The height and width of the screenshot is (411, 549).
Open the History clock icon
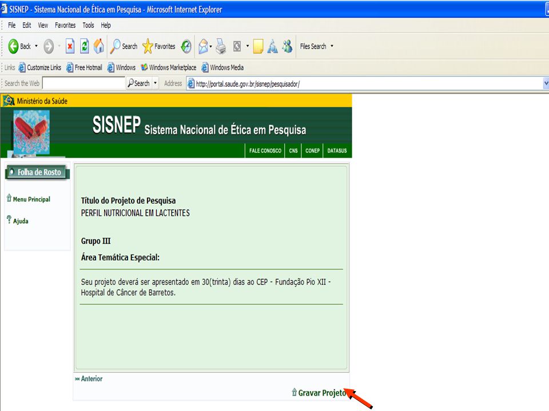pyautogui.click(x=186, y=46)
